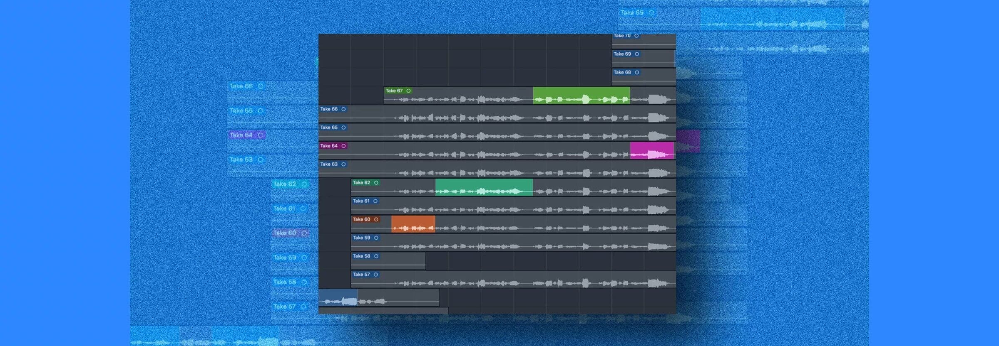
Task: Select the green 'Take 67' label
Action: coord(394,91)
